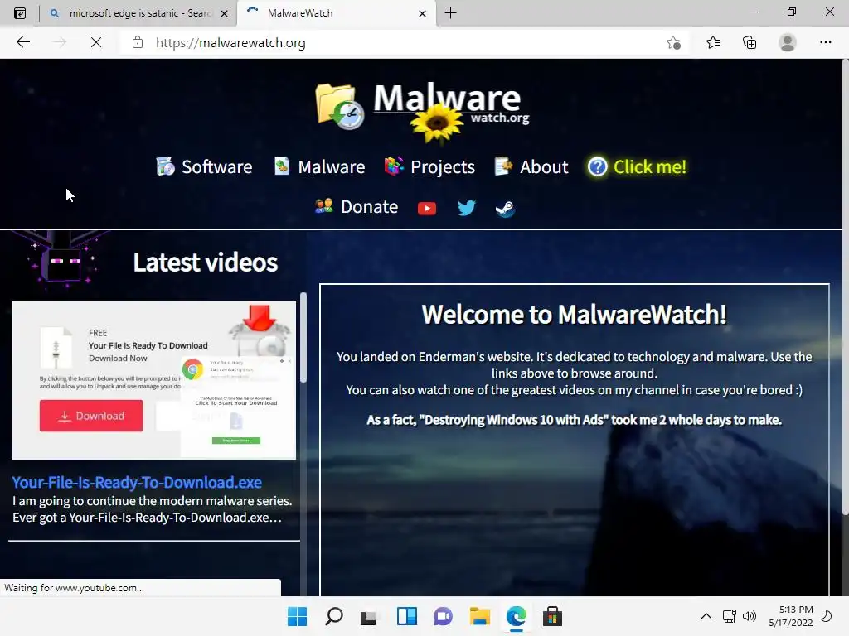849x636 pixels.
Task: Add this page to favorites
Action: click(673, 43)
